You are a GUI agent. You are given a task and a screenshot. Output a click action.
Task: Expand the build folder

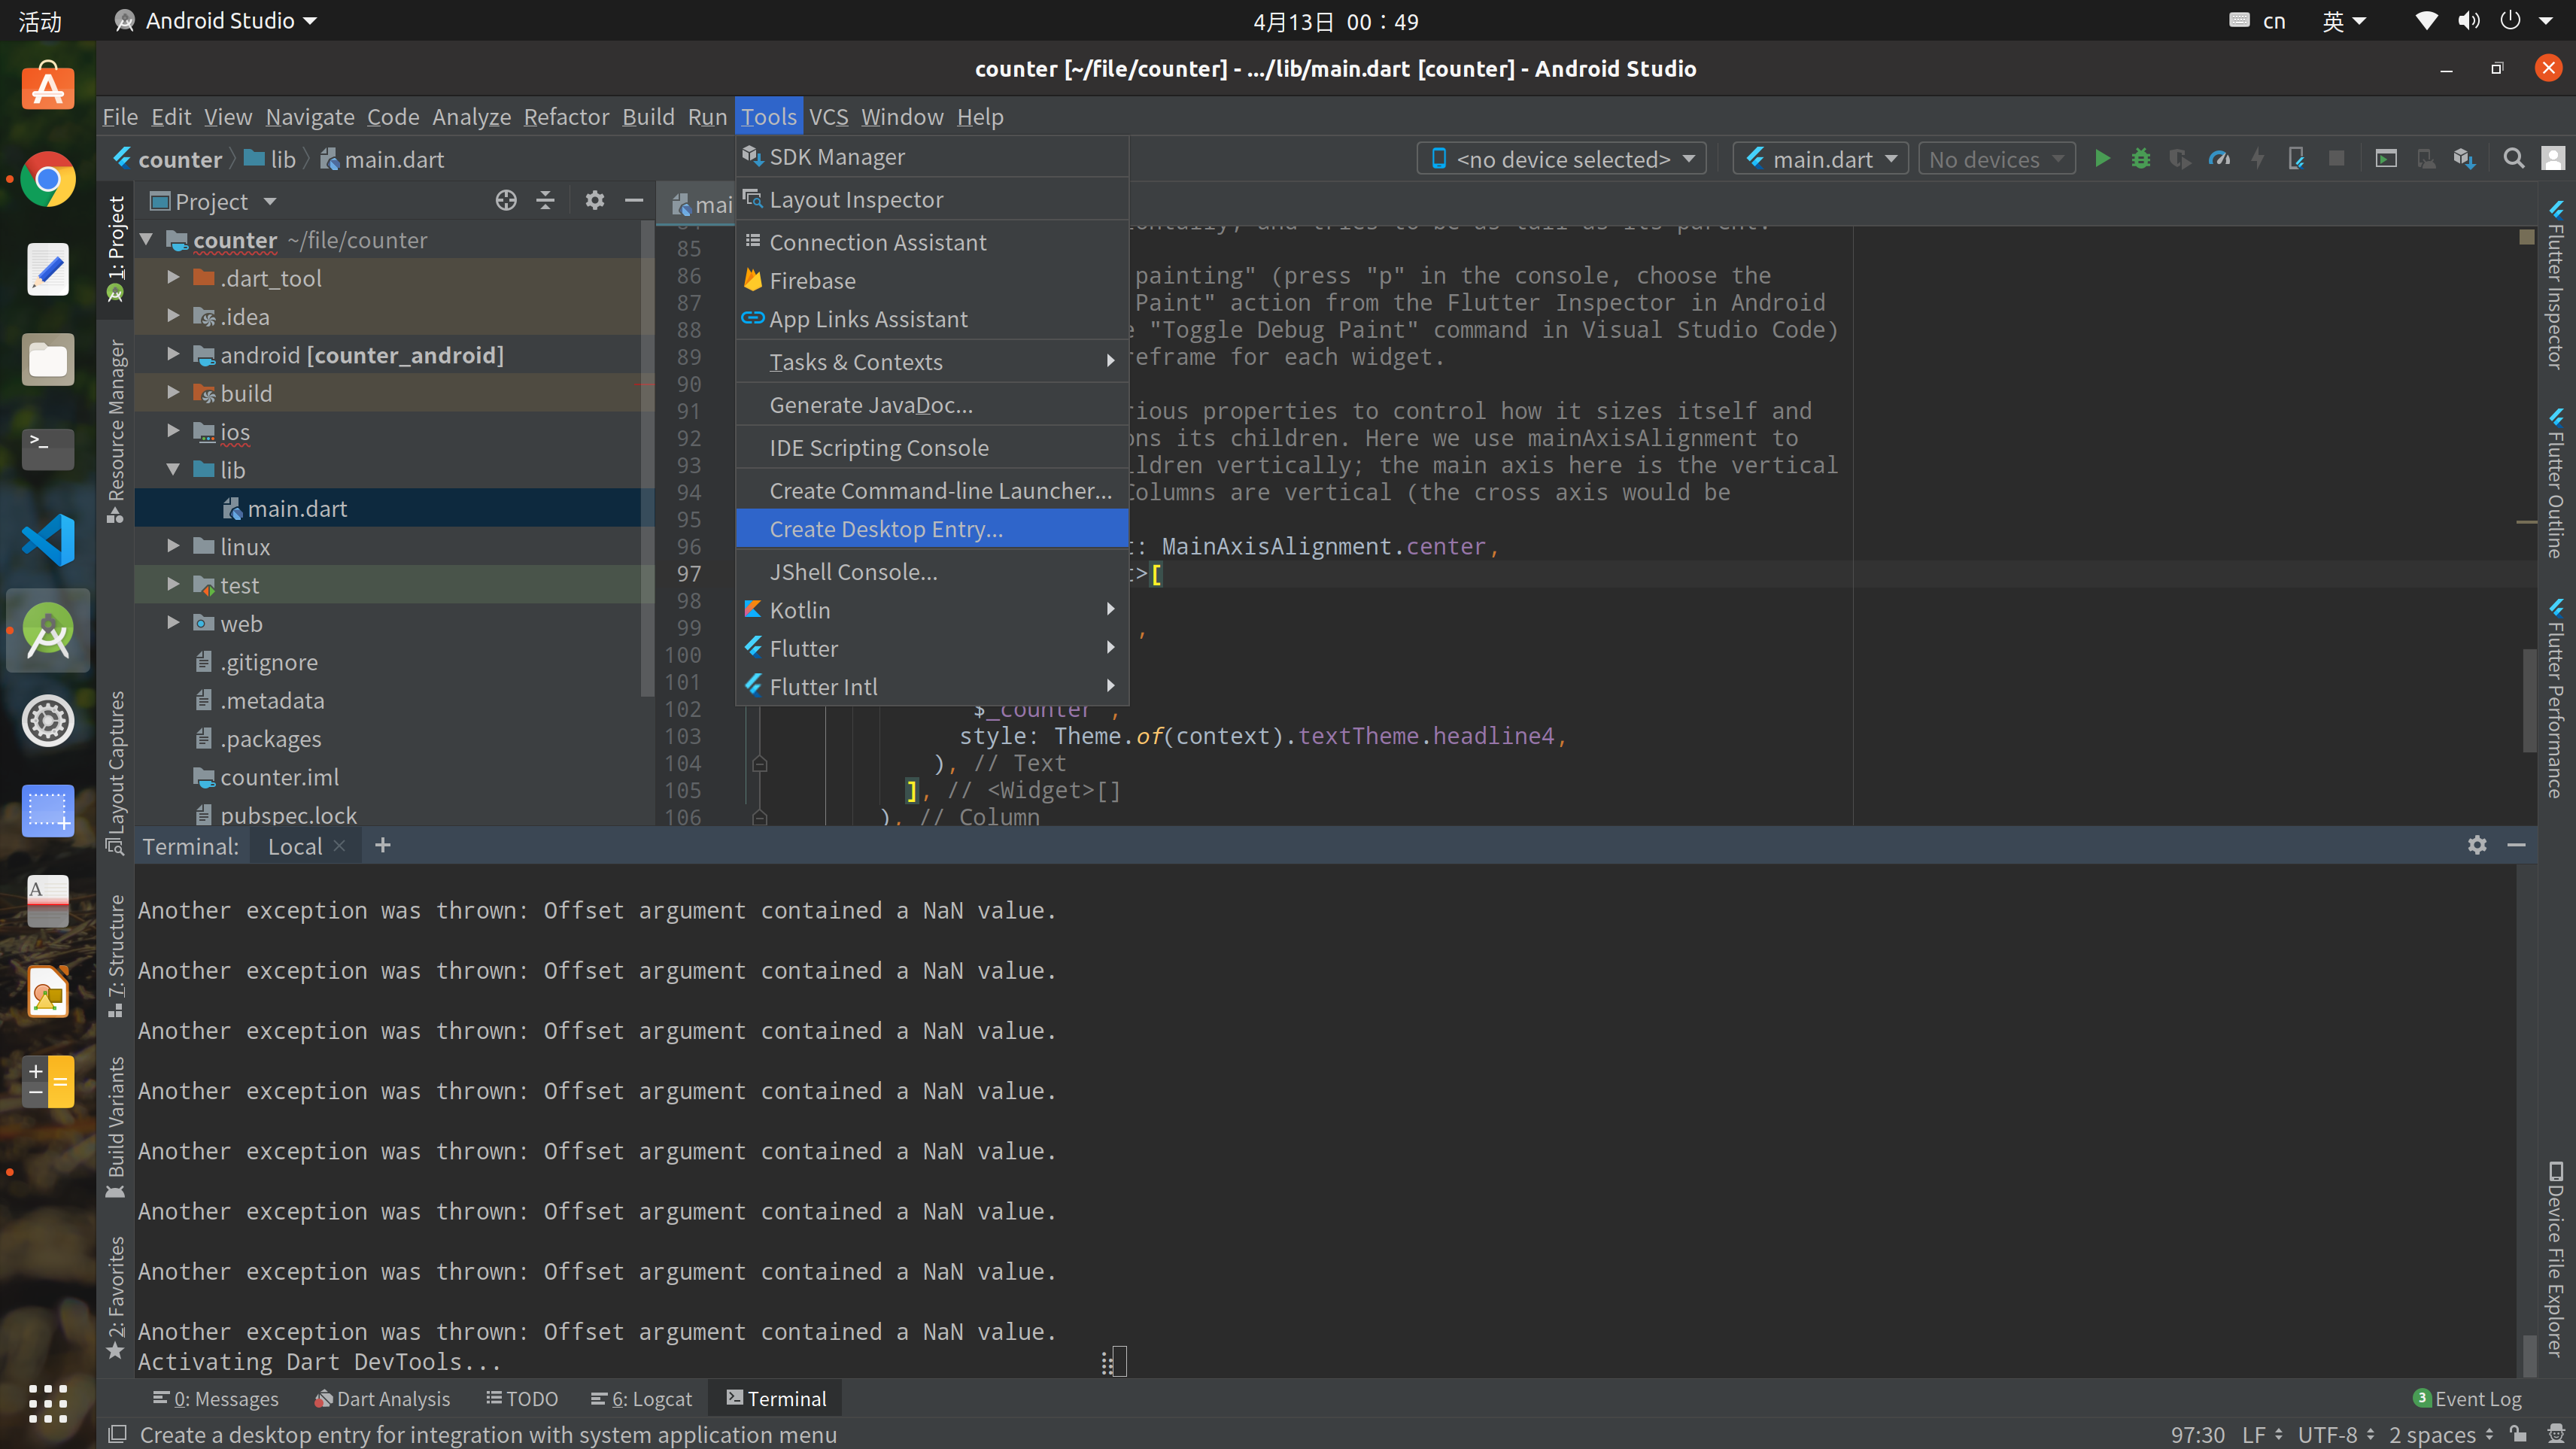click(173, 393)
